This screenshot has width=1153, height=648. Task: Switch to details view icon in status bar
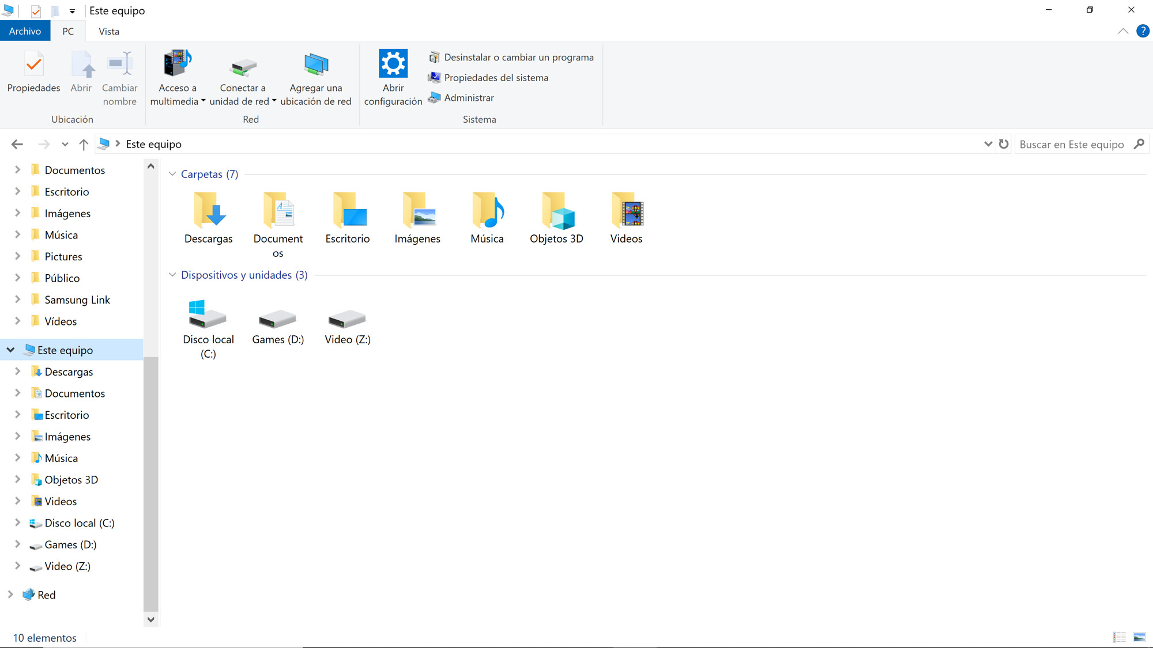coord(1120,637)
